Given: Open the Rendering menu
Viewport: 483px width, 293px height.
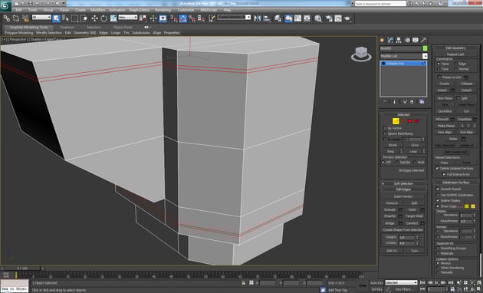Looking at the screenshot, I should coord(163,10).
